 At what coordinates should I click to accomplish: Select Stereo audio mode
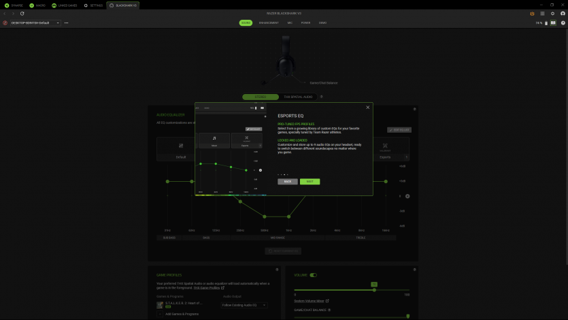[x=261, y=97]
